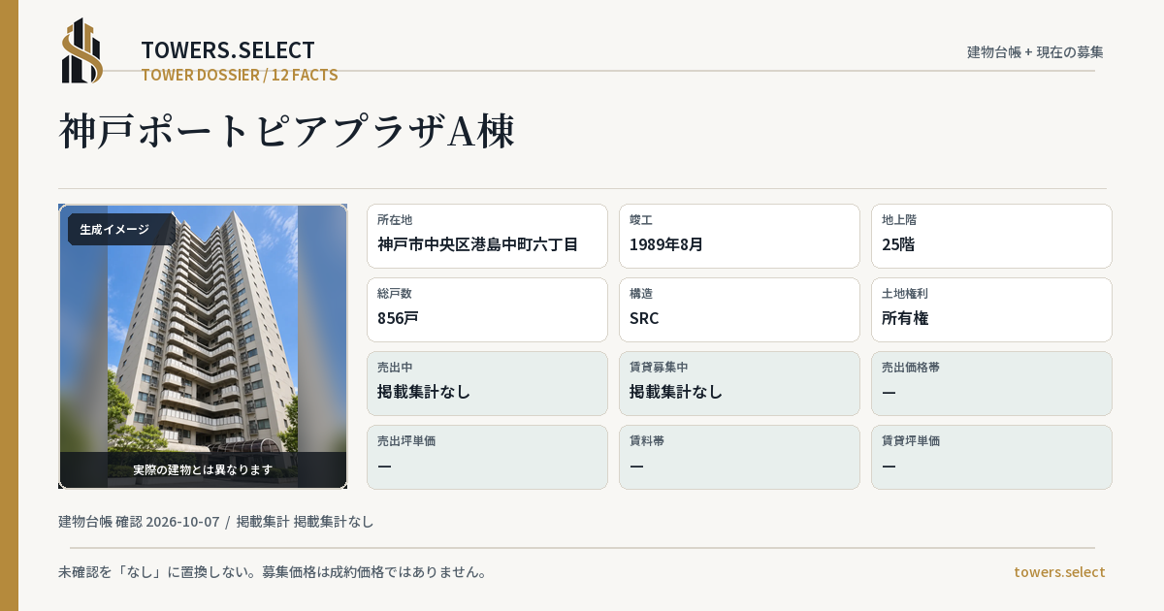Click the SRC structure value
1164x611 pixels.
(644, 318)
